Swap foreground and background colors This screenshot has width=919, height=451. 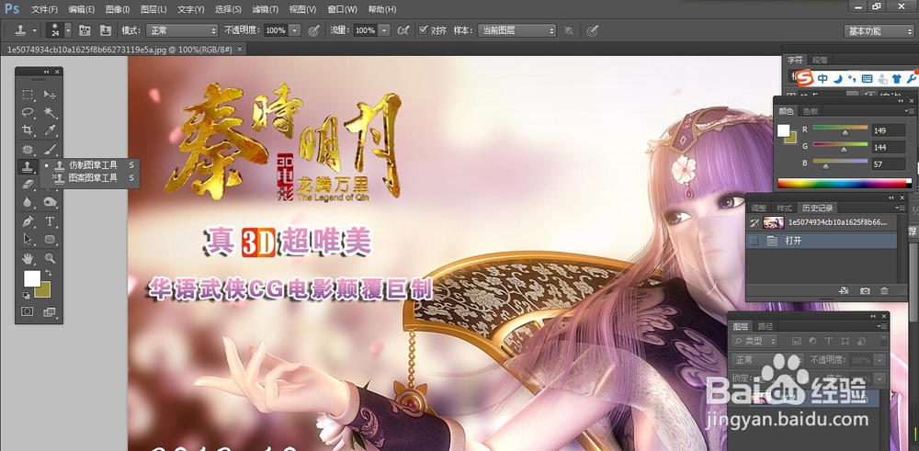(x=48, y=273)
